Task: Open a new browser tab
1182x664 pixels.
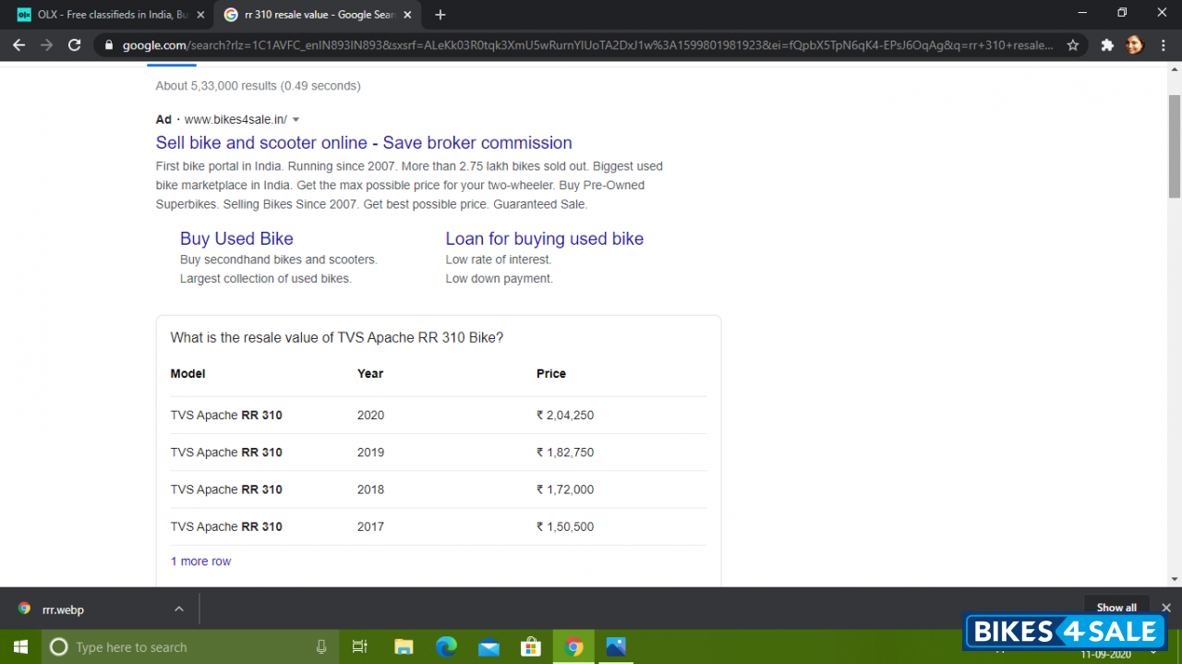Action: [440, 15]
